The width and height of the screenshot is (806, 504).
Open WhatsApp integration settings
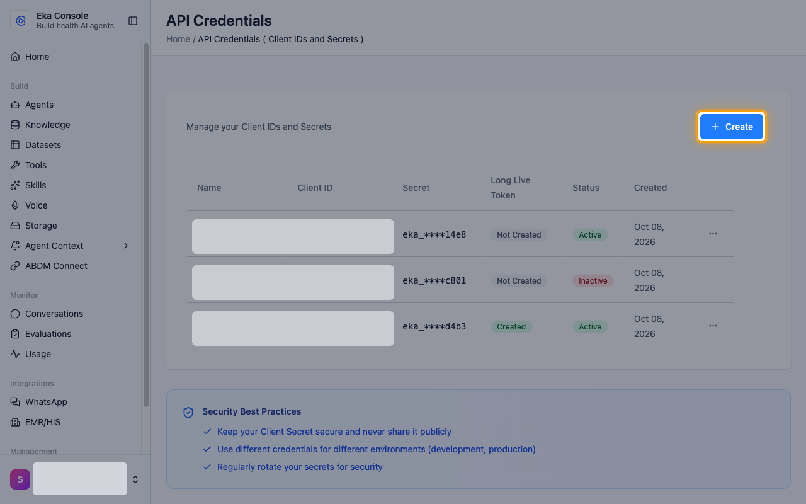[x=71, y=402]
